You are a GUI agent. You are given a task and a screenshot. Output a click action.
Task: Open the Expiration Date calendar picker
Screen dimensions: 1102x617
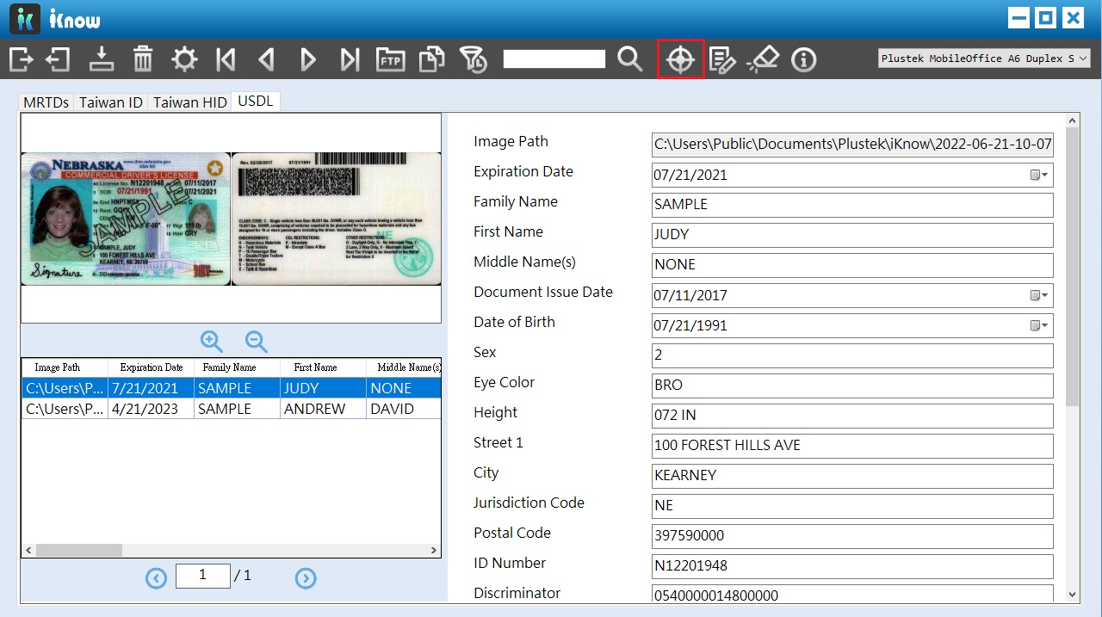[x=1040, y=175]
